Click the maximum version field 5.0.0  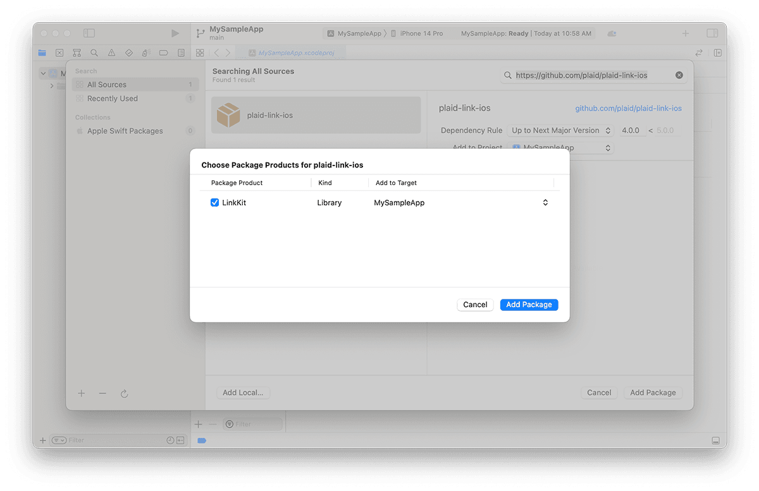tap(668, 130)
